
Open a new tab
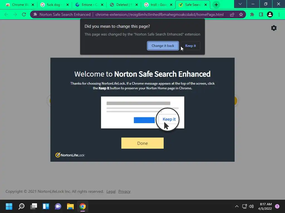[x=216, y=5]
